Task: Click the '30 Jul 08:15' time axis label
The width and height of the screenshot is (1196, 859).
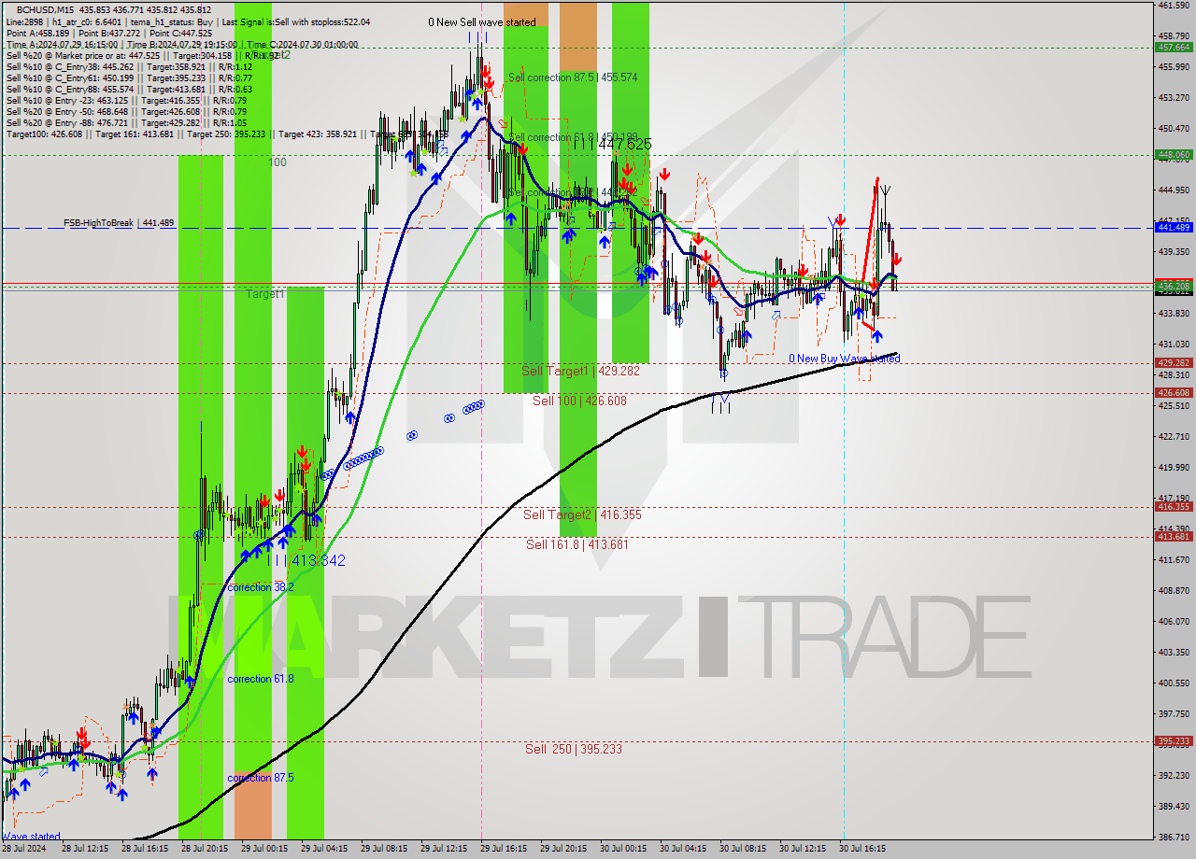Action: [x=745, y=849]
